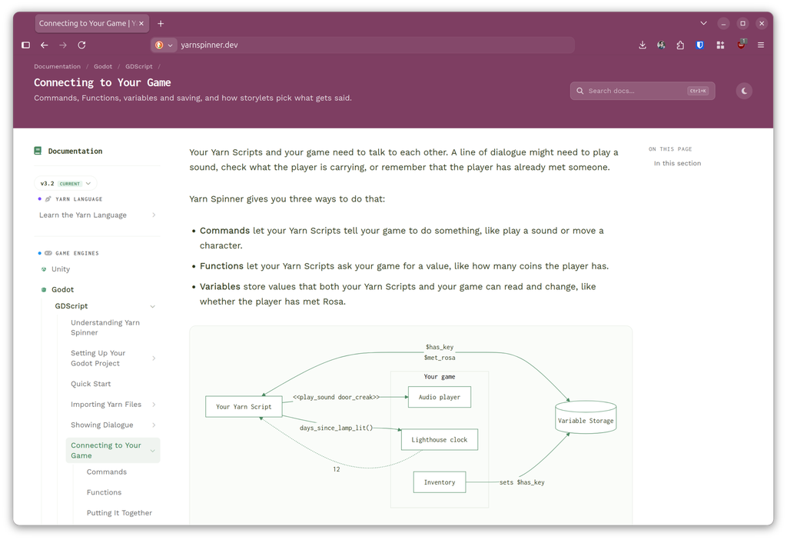Click the Inventory diagram box
Screen dimensions: 787x540
tap(439, 482)
